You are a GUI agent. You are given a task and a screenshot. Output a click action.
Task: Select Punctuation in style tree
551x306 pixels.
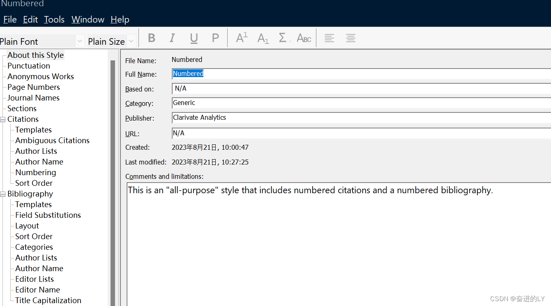pyautogui.click(x=29, y=66)
